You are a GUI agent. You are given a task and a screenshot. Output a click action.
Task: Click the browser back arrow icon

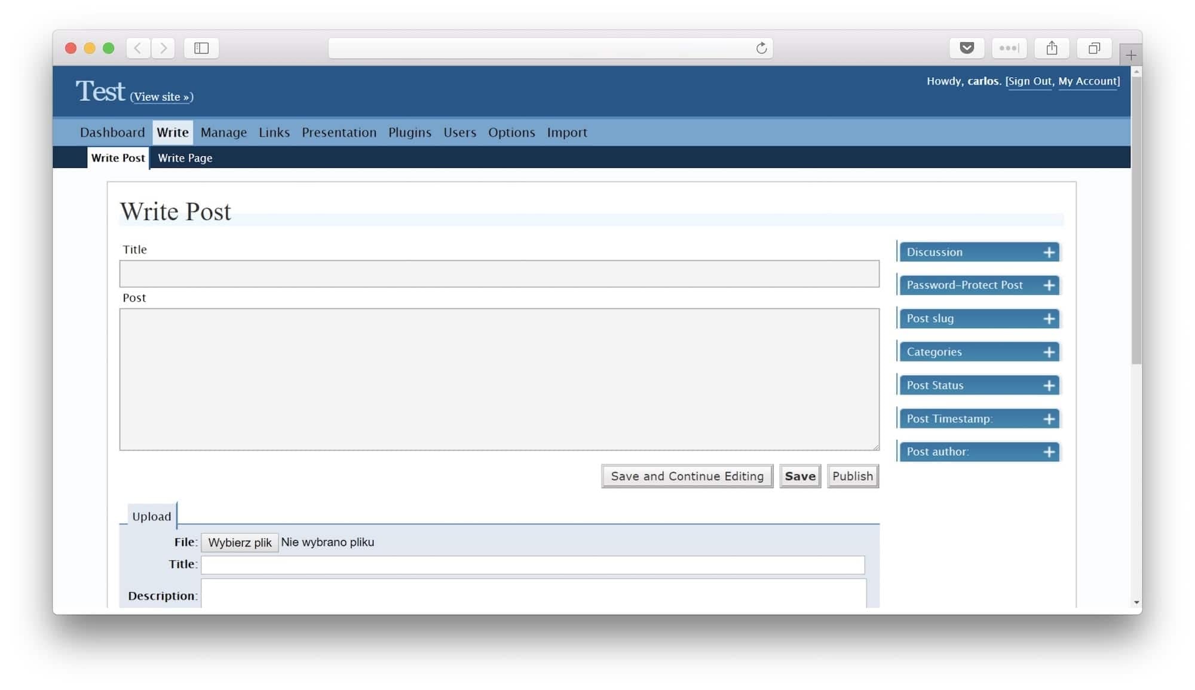click(138, 48)
